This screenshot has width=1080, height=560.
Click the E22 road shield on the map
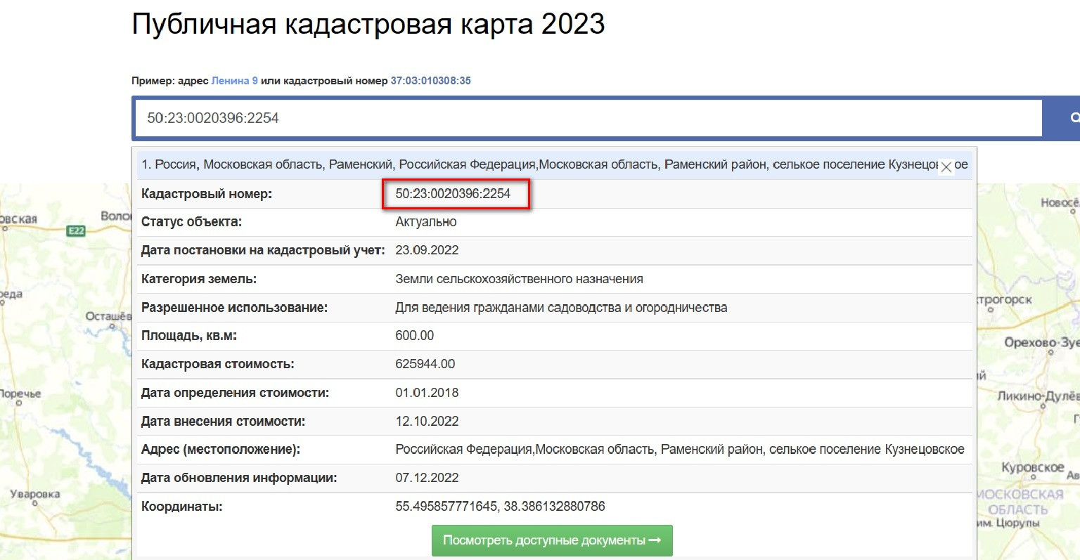pos(76,230)
